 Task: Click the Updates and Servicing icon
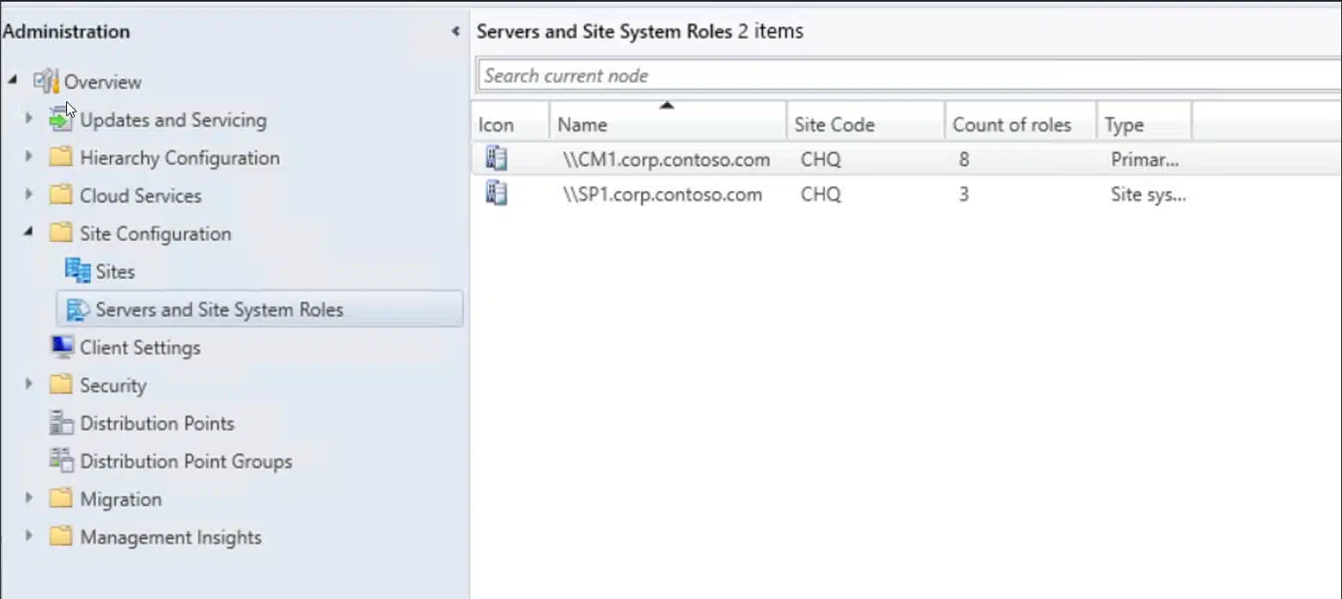[60, 119]
